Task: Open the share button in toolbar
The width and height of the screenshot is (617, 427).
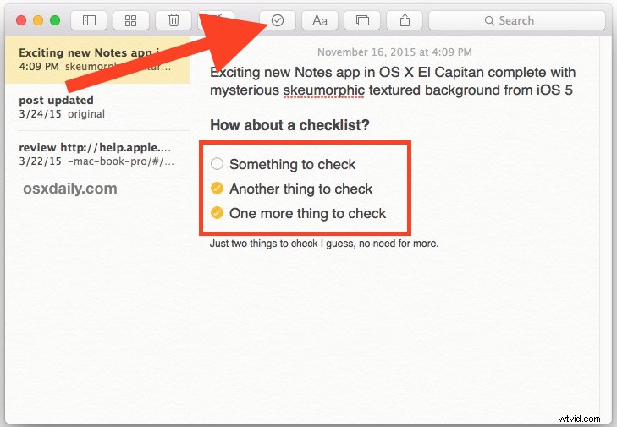Action: (x=405, y=20)
